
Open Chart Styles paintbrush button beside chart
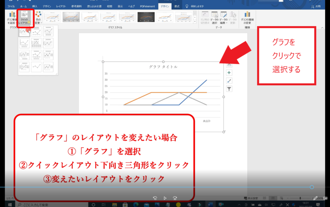229,81
